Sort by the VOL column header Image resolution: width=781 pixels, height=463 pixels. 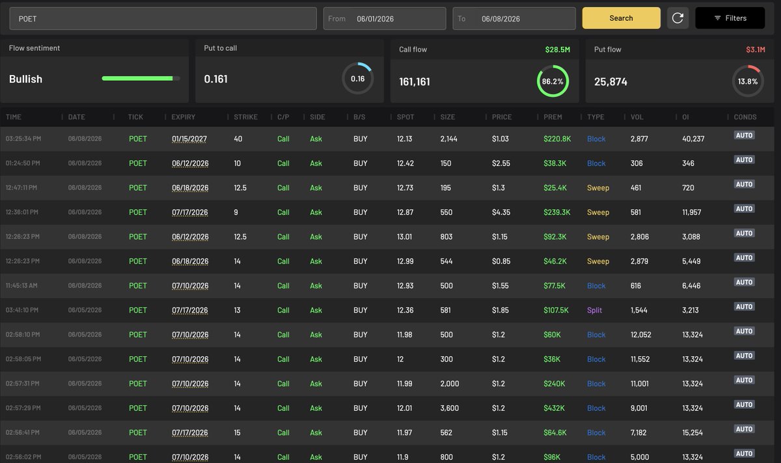coord(637,117)
